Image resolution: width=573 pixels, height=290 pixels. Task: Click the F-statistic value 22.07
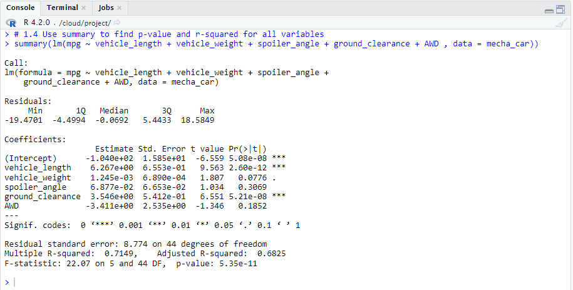pos(78,263)
